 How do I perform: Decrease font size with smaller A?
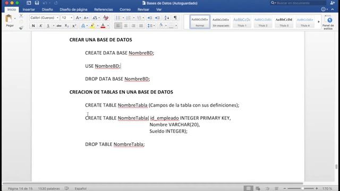pos(86,18)
